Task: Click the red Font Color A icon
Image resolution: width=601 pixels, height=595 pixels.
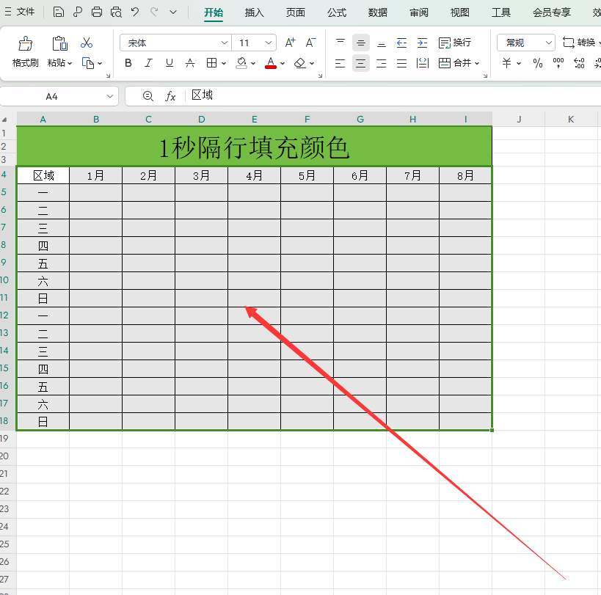Action: [271, 63]
